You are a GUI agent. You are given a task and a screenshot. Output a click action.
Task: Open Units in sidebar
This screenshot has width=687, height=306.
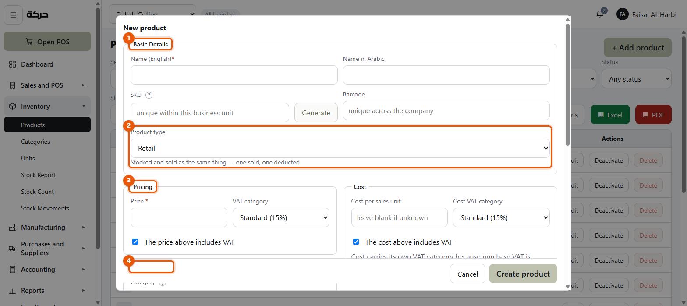[x=47, y=158]
